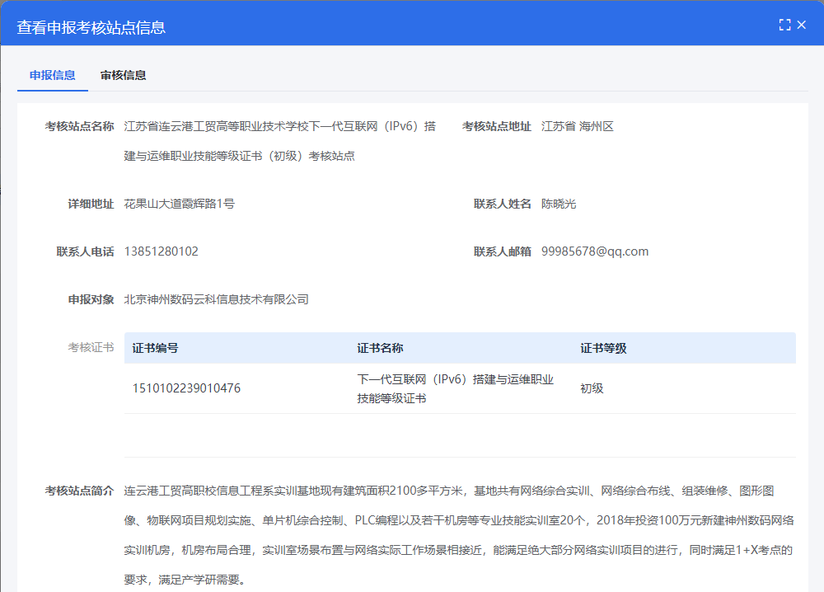This screenshot has height=592, width=824.
Task: Click the email 99985678@qq.com
Action: pyautogui.click(x=594, y=251)
